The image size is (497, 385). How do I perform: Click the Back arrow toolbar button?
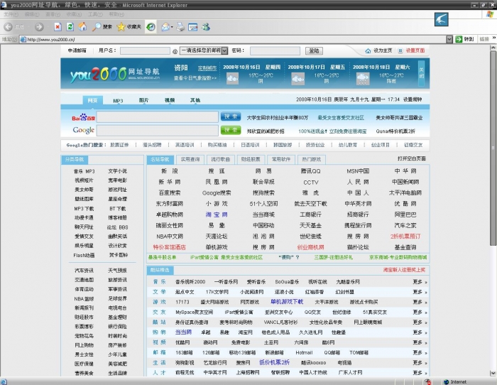[x=9, y=27]
